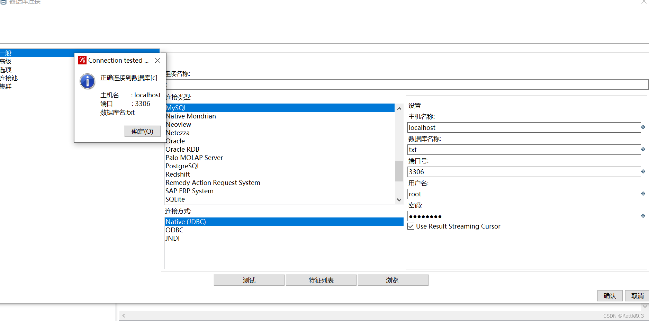Click the 连接名称 input field
The width and height of the screenshot is (649, 321).
[x=407, y=84]
